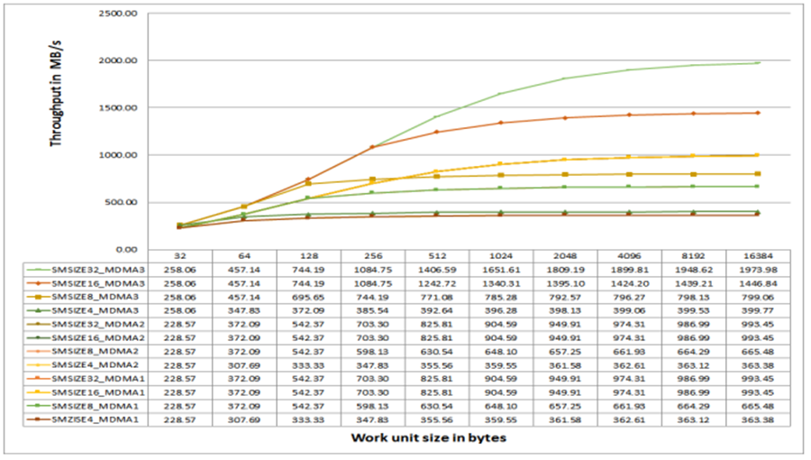
Task: Click the 1395.10 table cell
Action: 565,283
